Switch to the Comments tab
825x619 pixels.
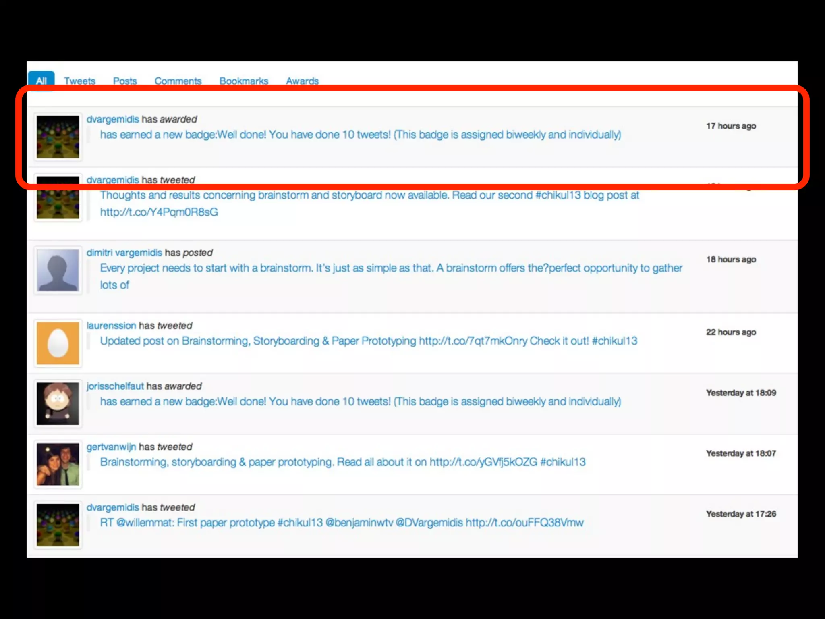coord(178,81)
